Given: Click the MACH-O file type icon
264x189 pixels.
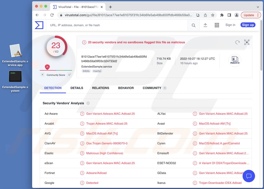Looking at the screenshot, I should [235, 60].
